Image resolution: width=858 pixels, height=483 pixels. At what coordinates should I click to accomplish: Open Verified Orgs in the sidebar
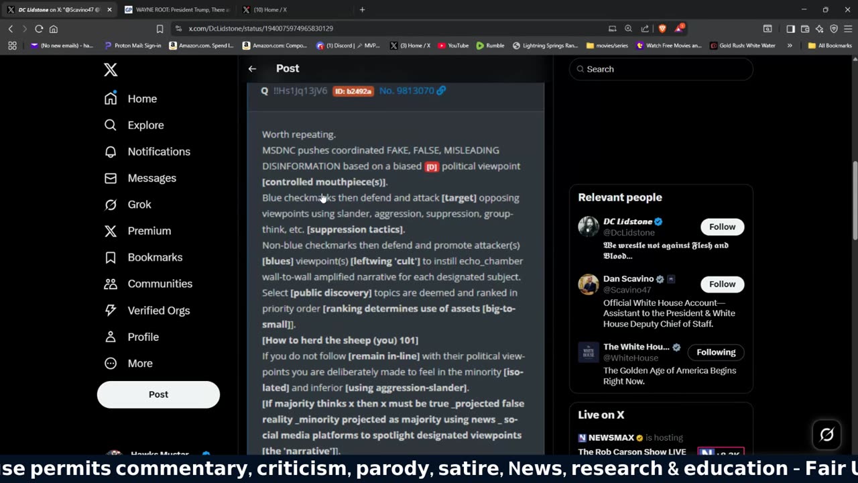click(x=147, y=311)
